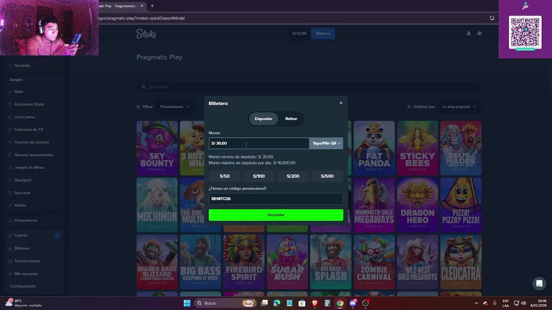Switch to the Depositar tab
This screenshot has height=310, width=552.
click(x=263, y=119)
